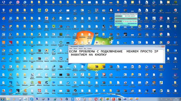This screenshot has height=101, width=181.
Task: Click the blue Maxthon square taskbar icon
Action: 73,99
